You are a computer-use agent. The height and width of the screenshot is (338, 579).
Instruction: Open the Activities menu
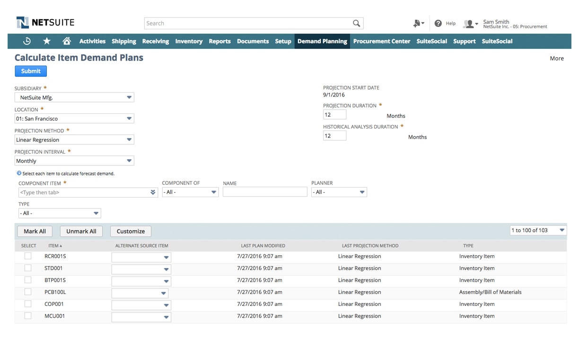(92, 41)
